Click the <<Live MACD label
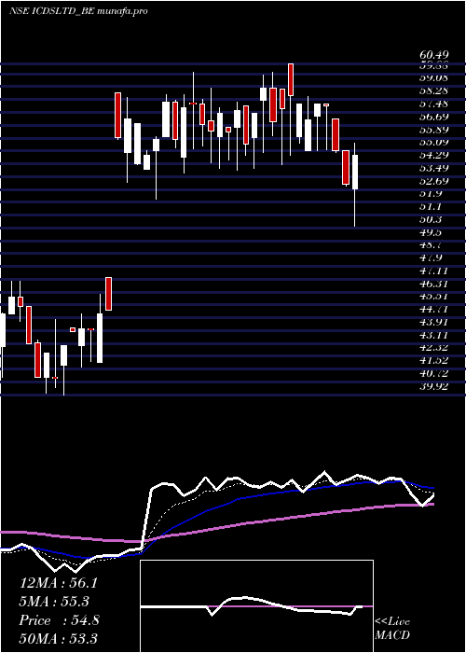The image size is (466, 653). tap(392, 629)
